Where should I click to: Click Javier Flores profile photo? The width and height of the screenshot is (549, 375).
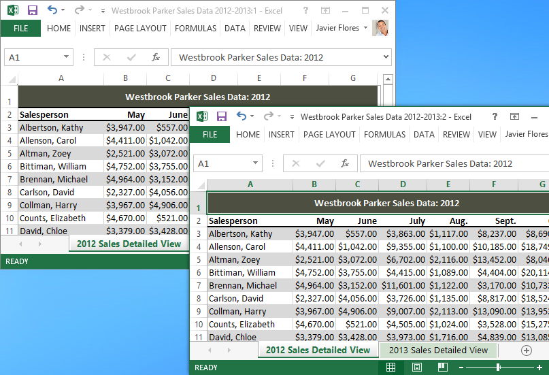[x=380, y=28]
